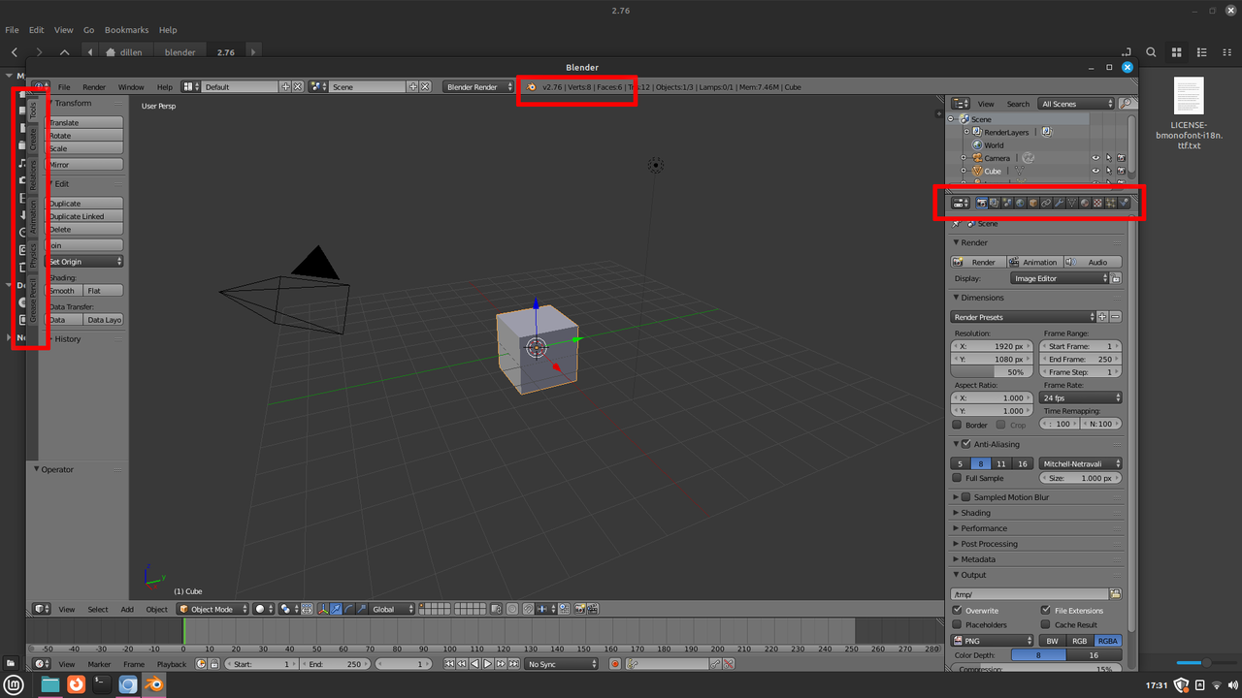
Task: Switch to the Create tool shelf tab
Action: tap(33, 141)
